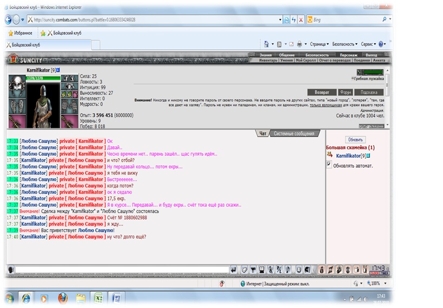This screenshot has height=308, width=443.
Task: Click the Возврат button
Action: coord(322,92)
